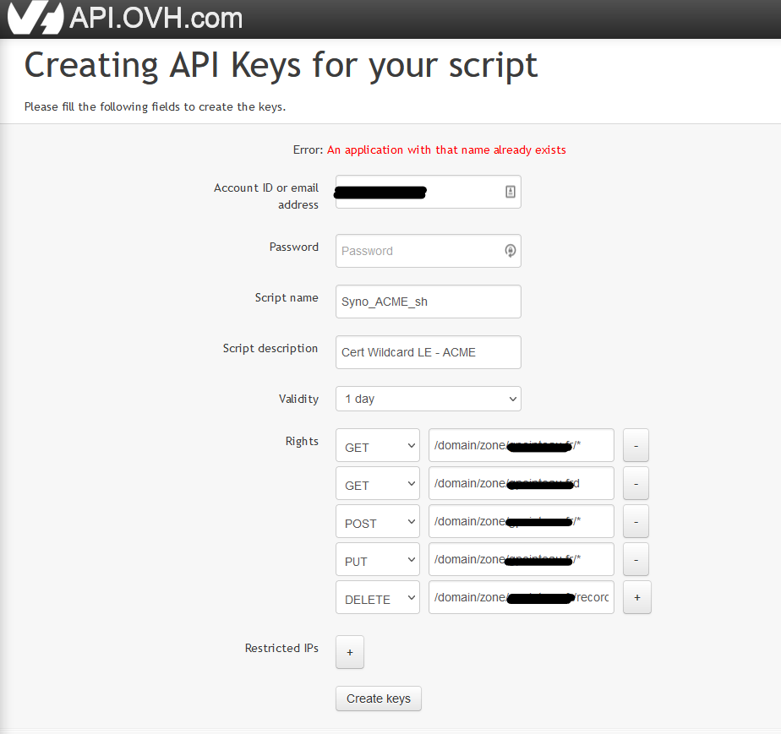The height and width of the screenshot is (734, 781).
Task: Remove the POST rights row
Action: tap(636, 521)
